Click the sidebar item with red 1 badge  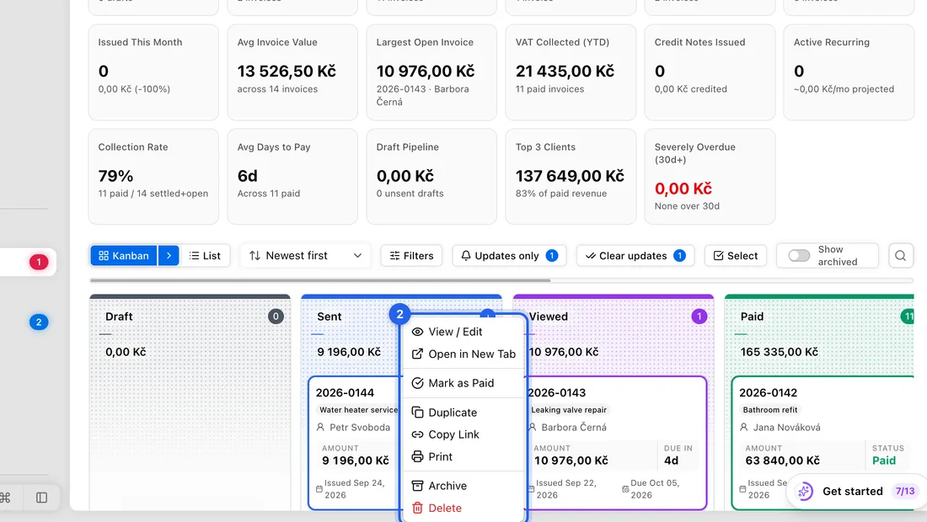tap(28, 262)
